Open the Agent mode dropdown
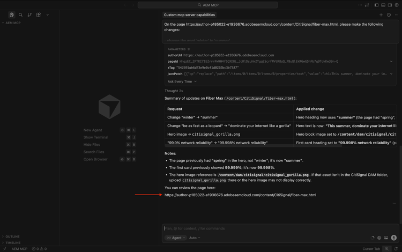 [x=176, y=238]
